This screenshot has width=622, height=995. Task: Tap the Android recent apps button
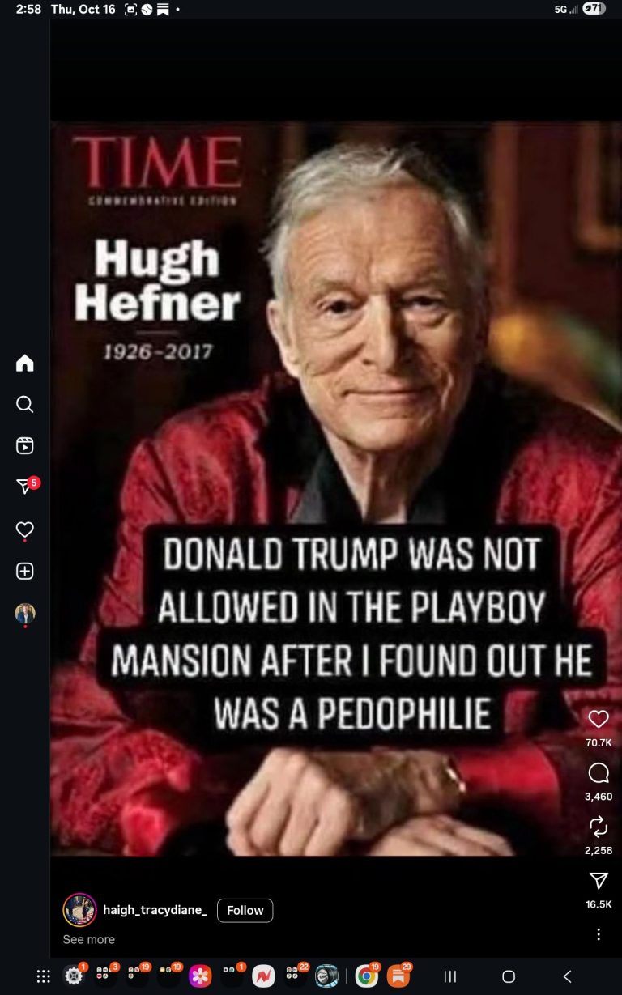pyautogui.click(x=450, y=976)
